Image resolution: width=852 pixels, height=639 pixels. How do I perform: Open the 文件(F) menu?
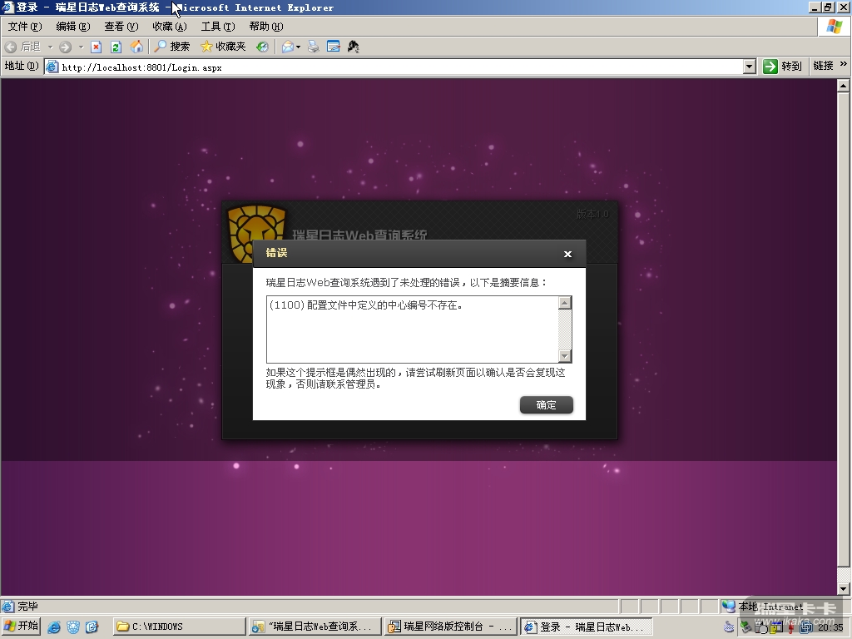click(25, 27)
